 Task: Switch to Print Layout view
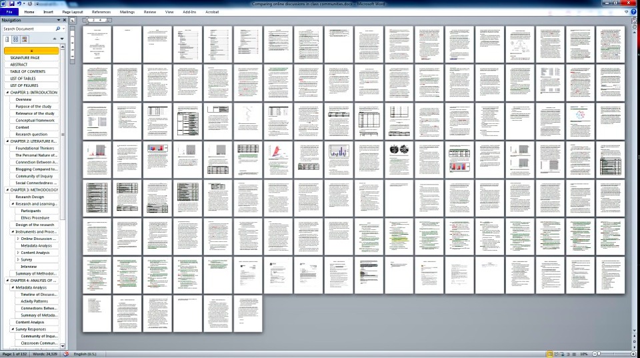pyautogui.click(x=550, y=354)
